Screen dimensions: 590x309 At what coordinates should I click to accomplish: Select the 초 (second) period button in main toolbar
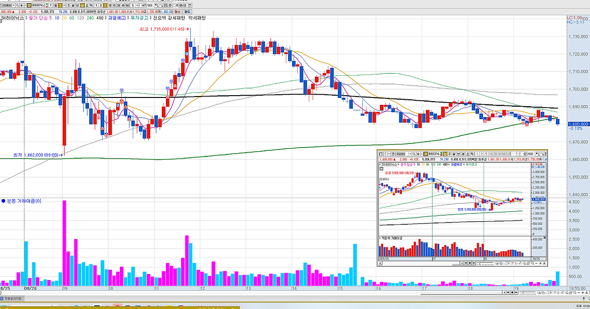click(87, 6)
